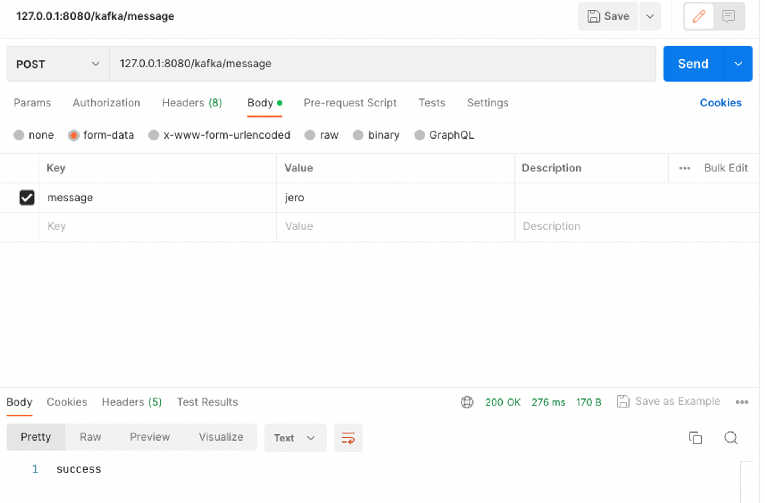
Task: Uncheck the message row checkbox
Action: pos(27,198)
